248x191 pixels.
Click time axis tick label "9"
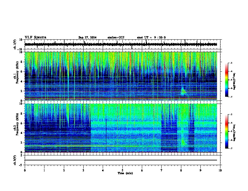(200, 170)
